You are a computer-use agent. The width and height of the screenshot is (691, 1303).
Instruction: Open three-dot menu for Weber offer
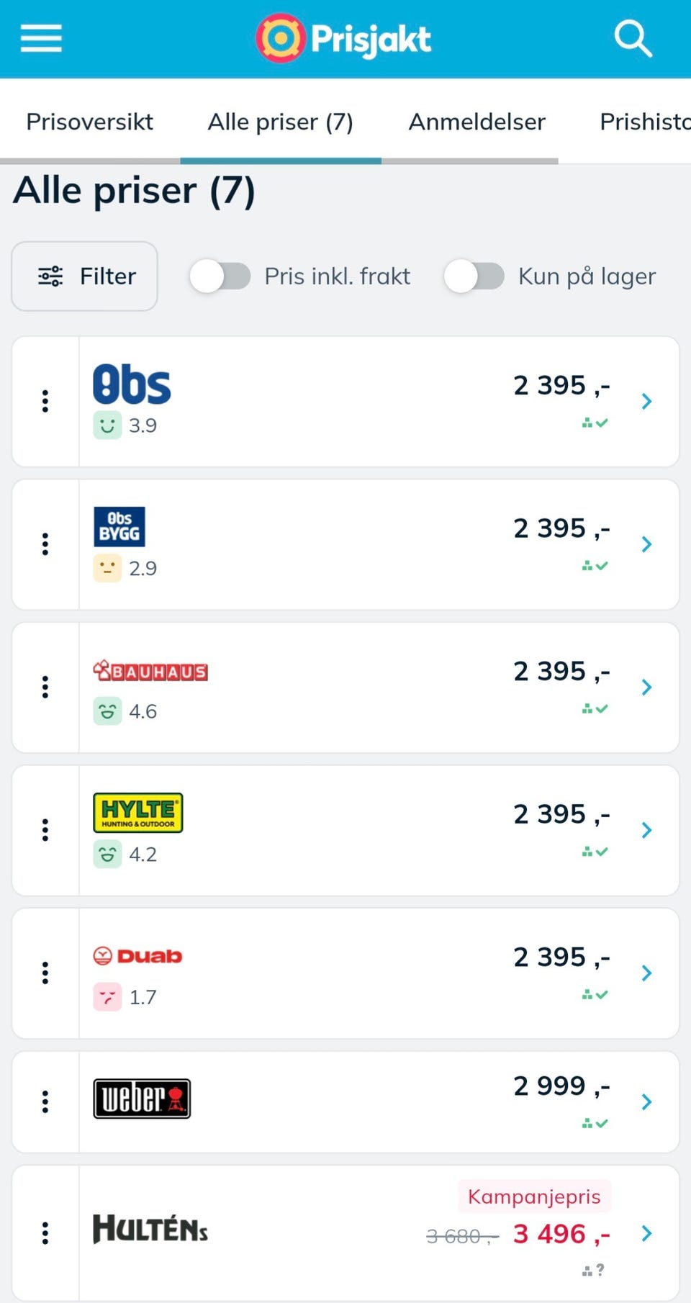[x=45, y=1101]
